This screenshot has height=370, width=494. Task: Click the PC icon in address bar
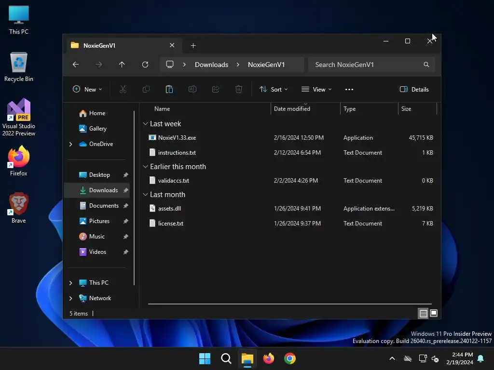point(170,65)
